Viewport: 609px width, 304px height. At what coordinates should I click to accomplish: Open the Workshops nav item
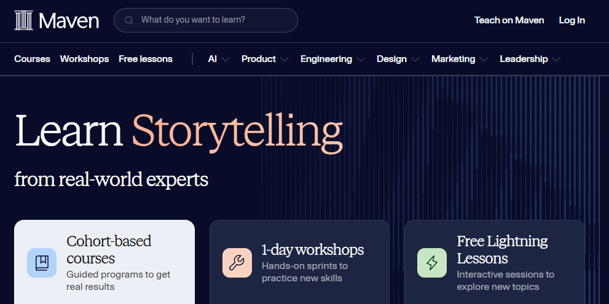coord(84,59)
